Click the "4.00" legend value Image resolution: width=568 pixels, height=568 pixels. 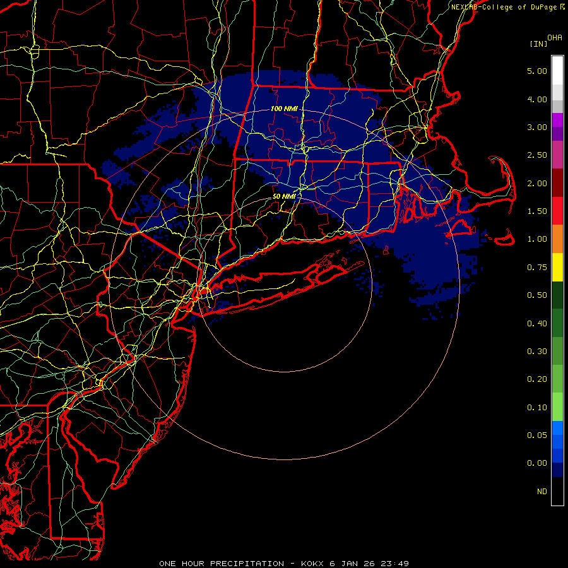tap(537, 99)
